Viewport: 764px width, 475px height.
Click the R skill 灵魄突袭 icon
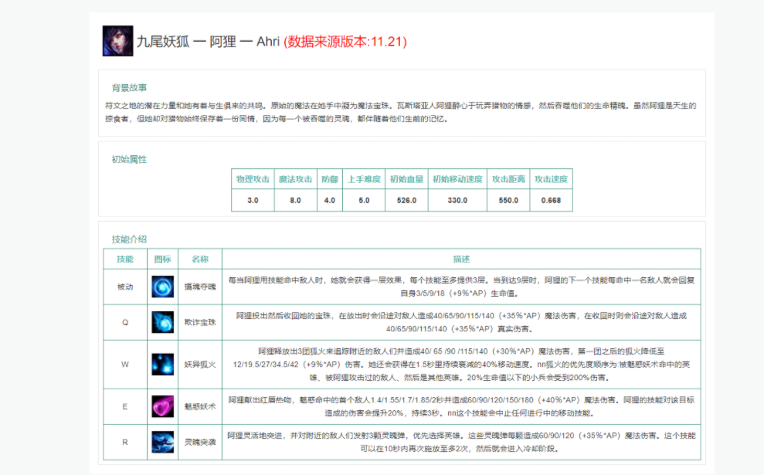163,442
